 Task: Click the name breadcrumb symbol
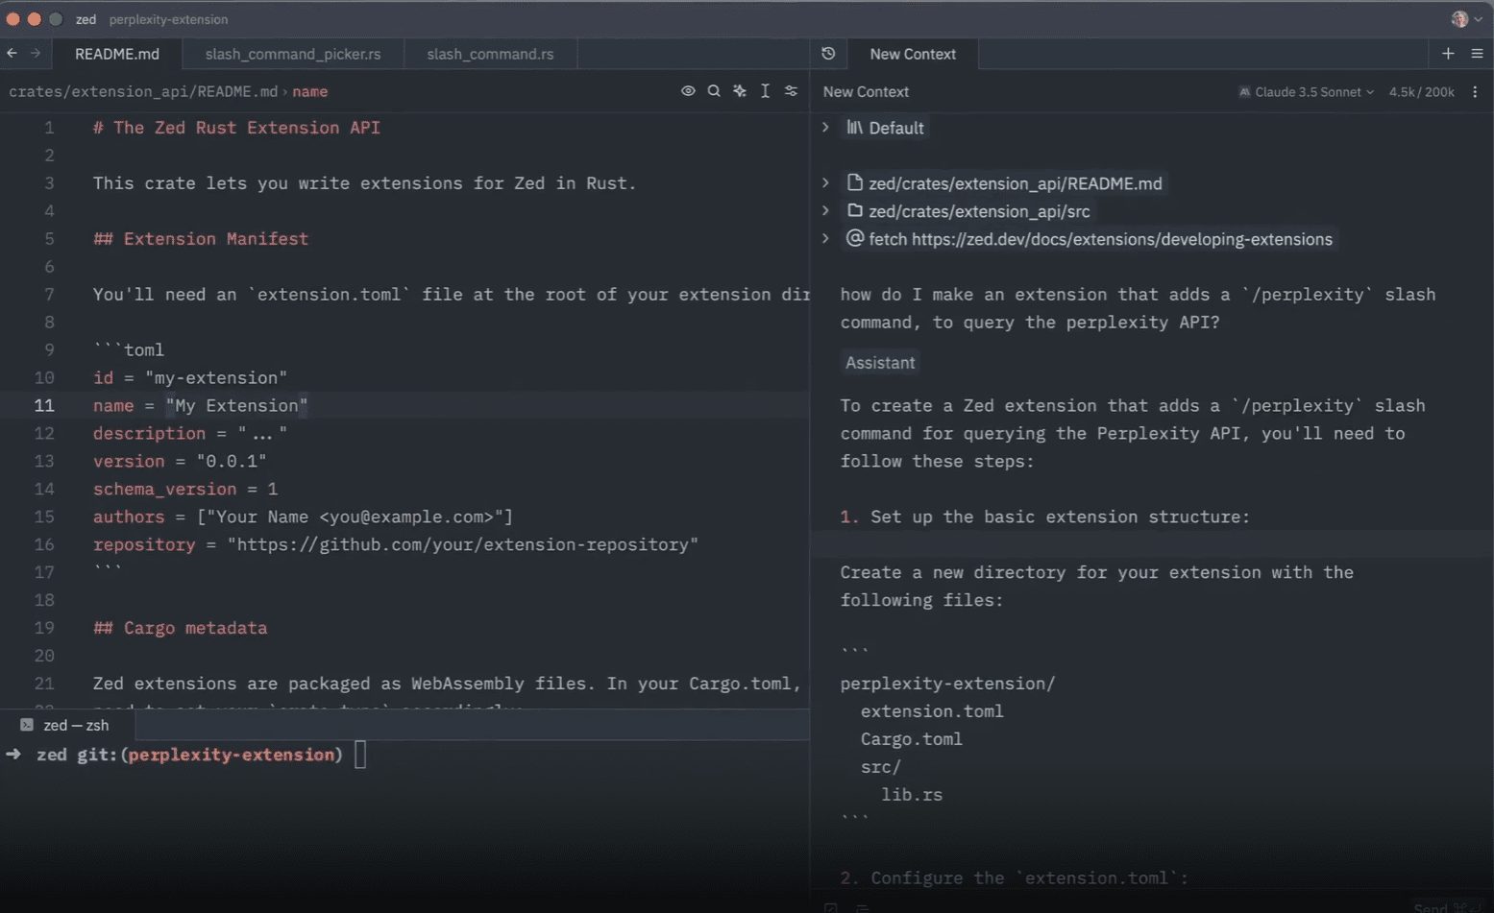(x=309, y=91)
